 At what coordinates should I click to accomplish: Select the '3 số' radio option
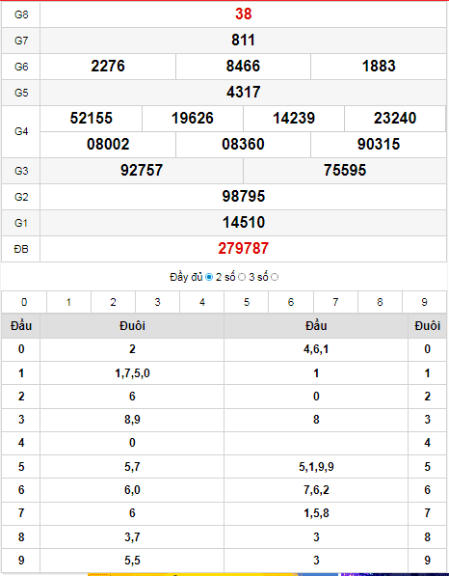275,277
